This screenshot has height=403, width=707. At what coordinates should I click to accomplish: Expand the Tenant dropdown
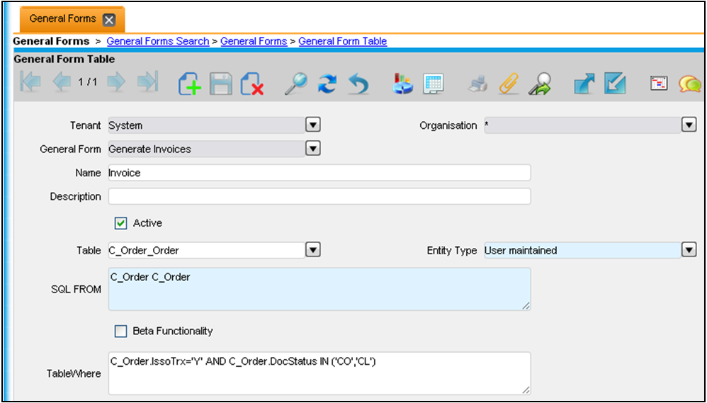(x=312, y=125)
